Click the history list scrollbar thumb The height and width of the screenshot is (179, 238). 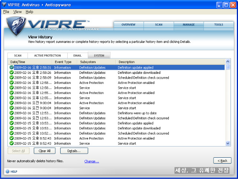click(x=228, y=67)
